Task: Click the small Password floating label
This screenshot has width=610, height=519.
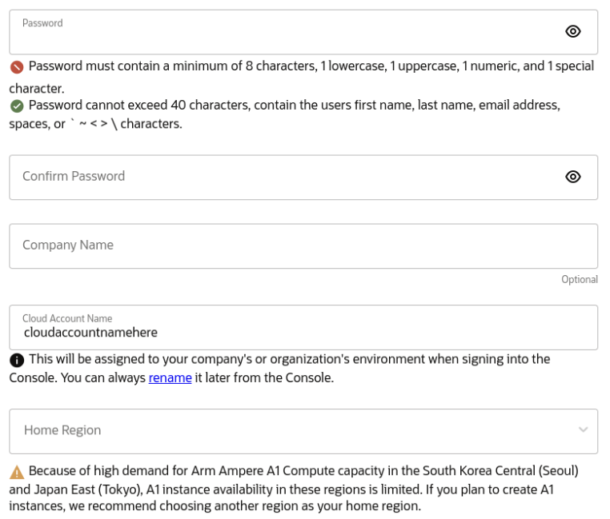Action: point(42,23)
